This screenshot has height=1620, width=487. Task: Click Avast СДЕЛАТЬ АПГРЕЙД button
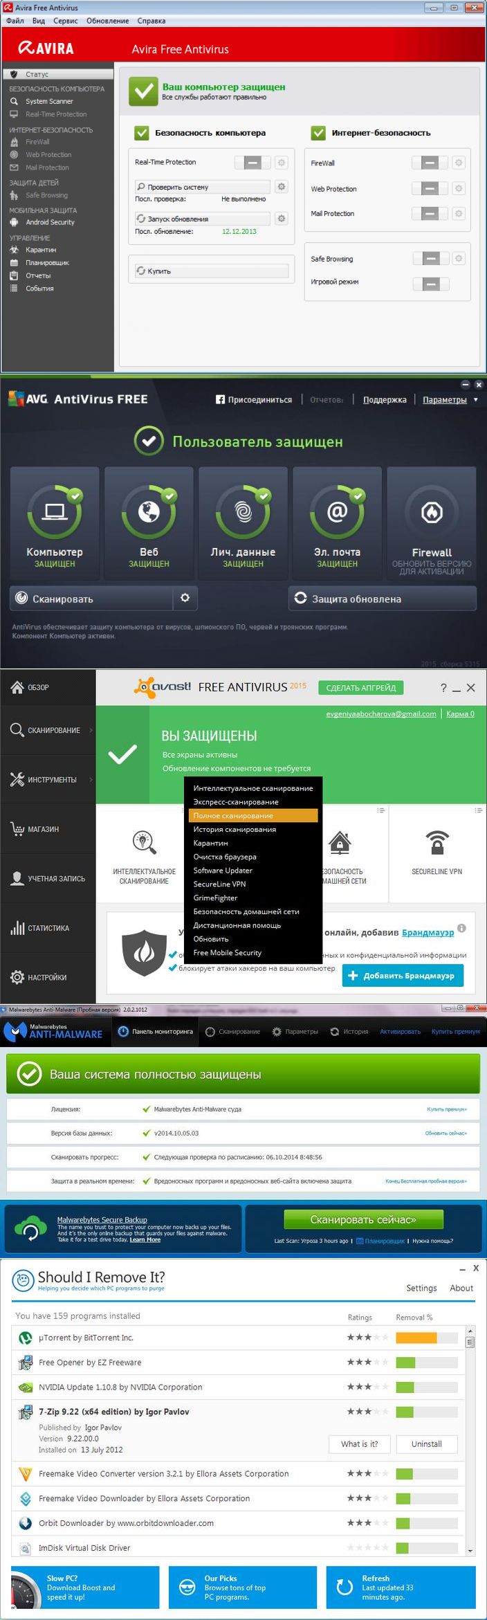click(x=361, y=687)
